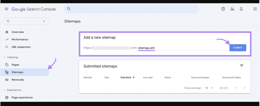The height and width of the screenshot is (106, 260).
Task: Open the Pages report
Action: [15, 65]
